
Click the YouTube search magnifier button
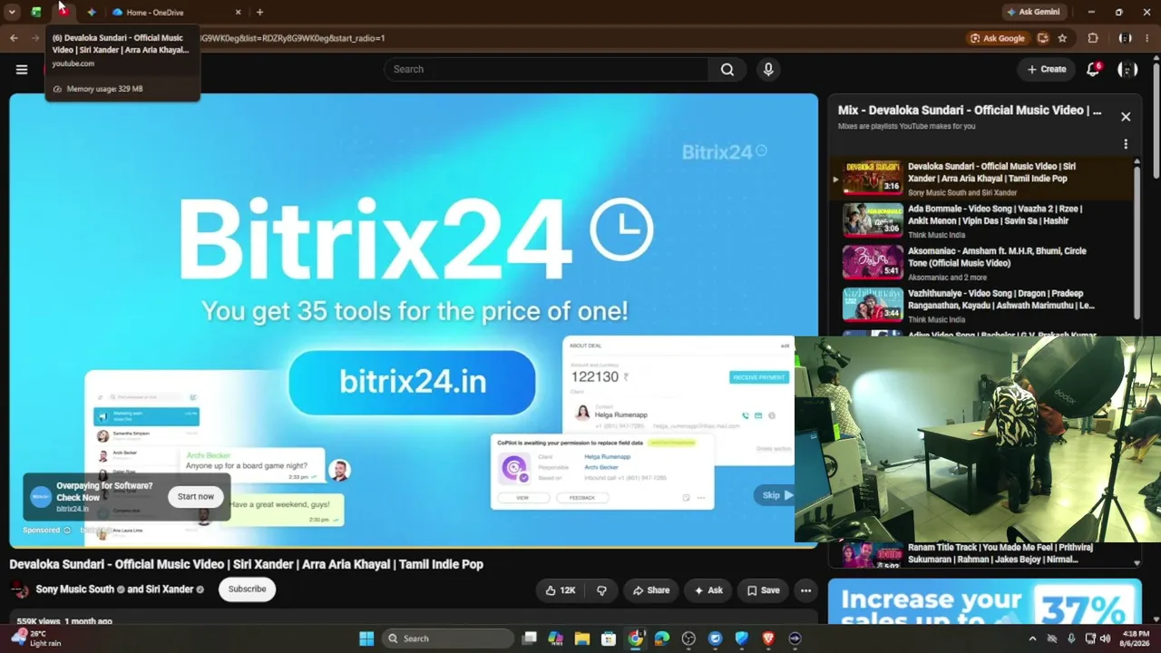click(x=727, y=69)
